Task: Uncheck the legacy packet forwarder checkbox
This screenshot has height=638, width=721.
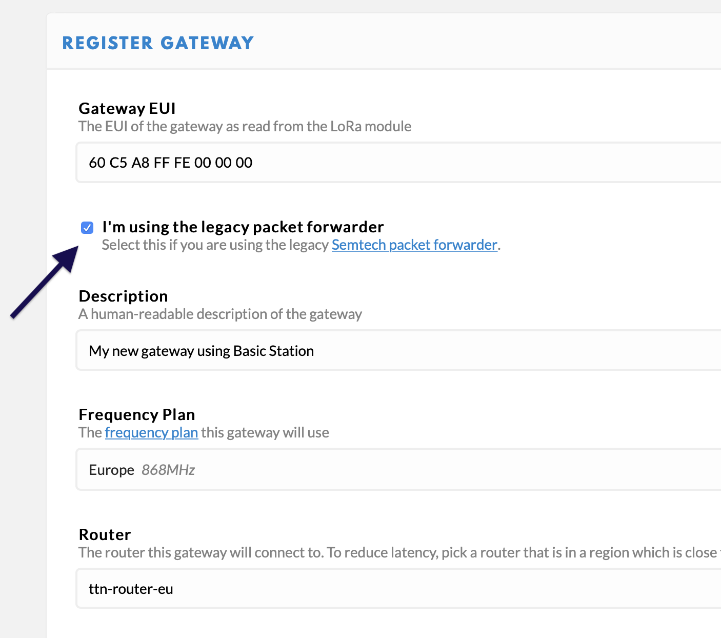Action: pos(87,228)
